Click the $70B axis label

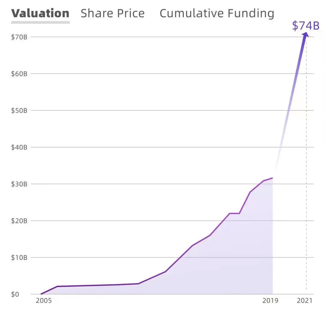(19, 37)
